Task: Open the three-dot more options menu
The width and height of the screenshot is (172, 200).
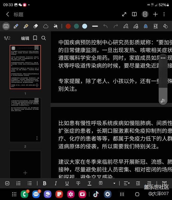Action: (x=164, y=14)
